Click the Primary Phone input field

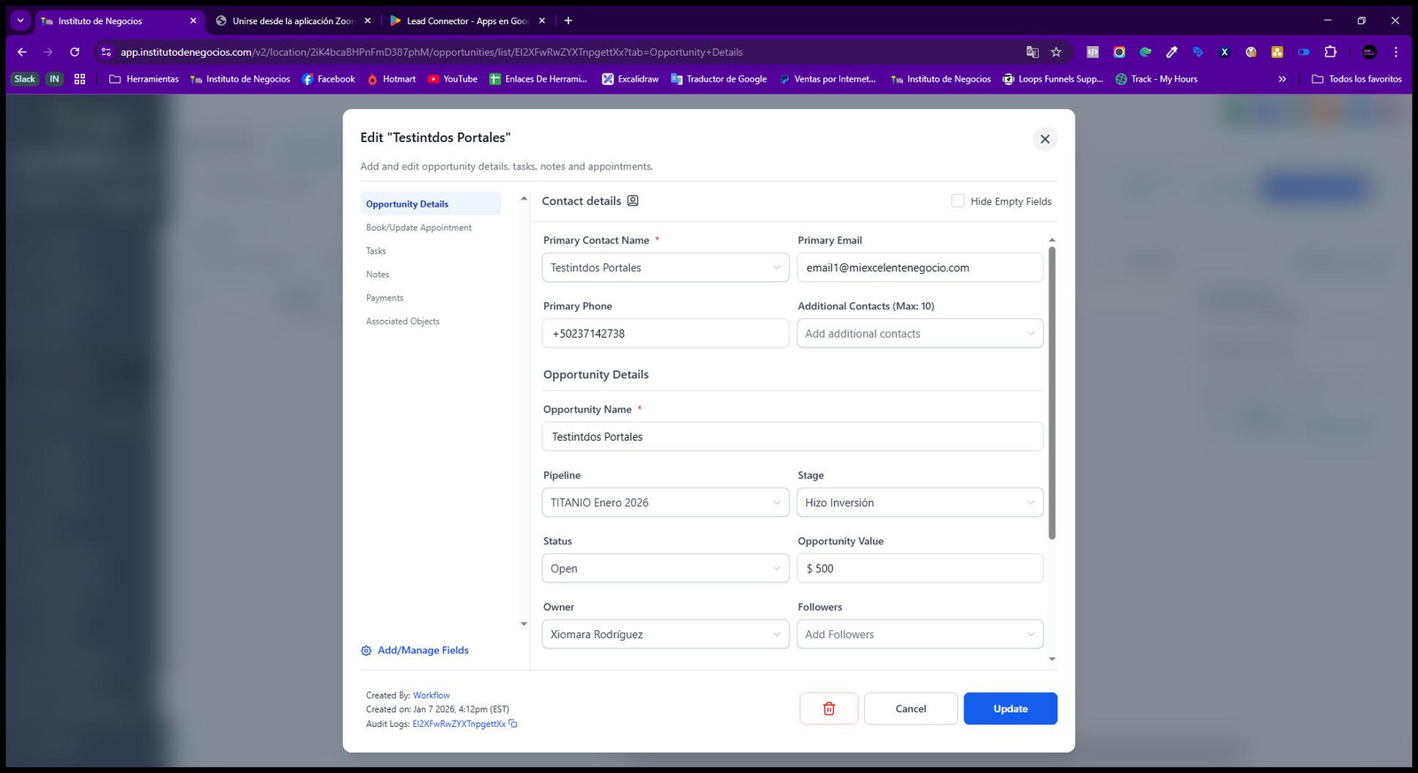666,333
